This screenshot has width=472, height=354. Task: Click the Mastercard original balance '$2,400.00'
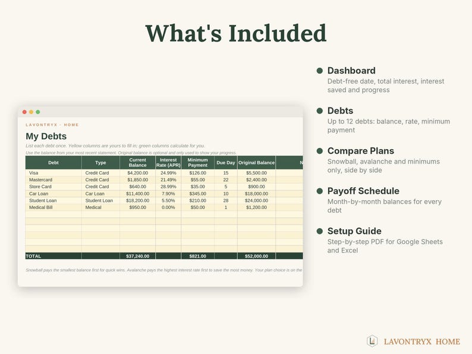click(x=256, y=180)
